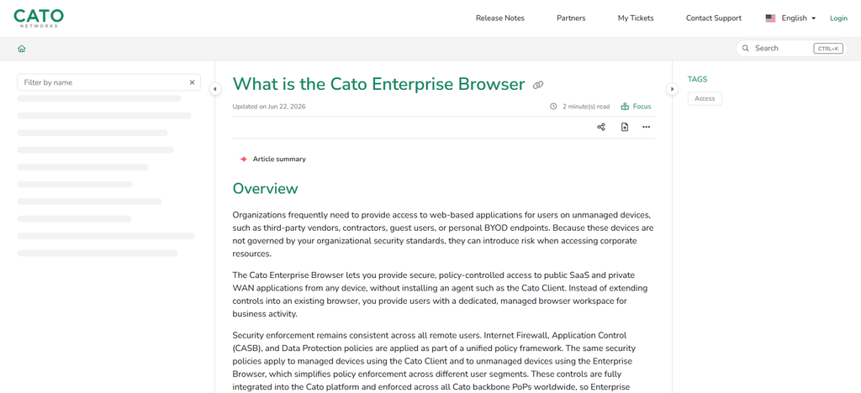
Task: Collapse the right tags panel arrow
Action: point(672,89)
